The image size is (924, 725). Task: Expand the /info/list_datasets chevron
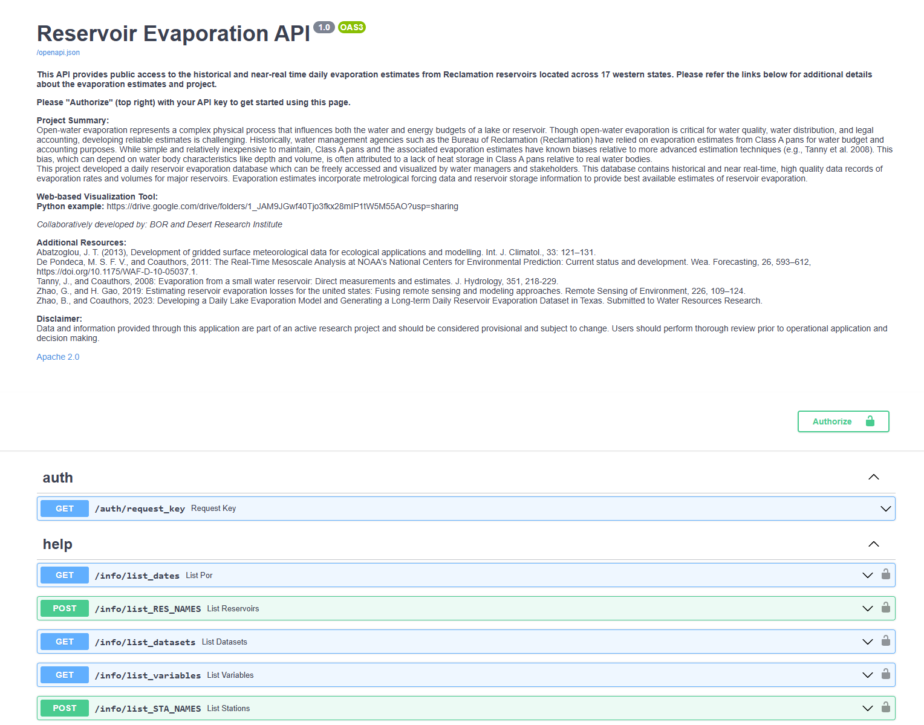(867, 642)
